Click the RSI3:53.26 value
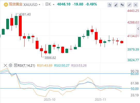 79,65
